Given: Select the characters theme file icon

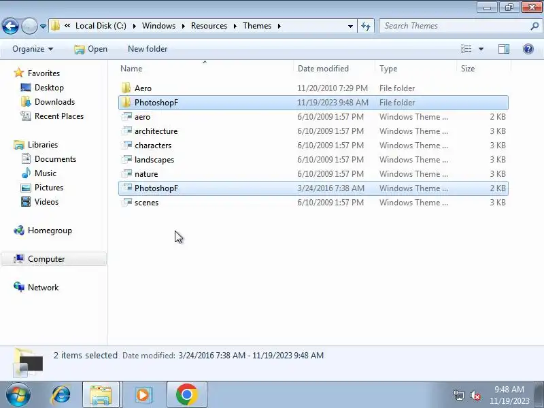Looking at the screenshot, I should tap(127, 145).
